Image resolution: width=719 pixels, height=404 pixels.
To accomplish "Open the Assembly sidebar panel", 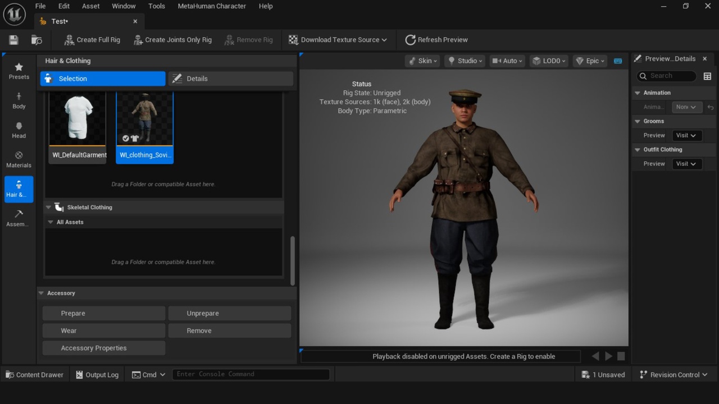I will 19,218.
